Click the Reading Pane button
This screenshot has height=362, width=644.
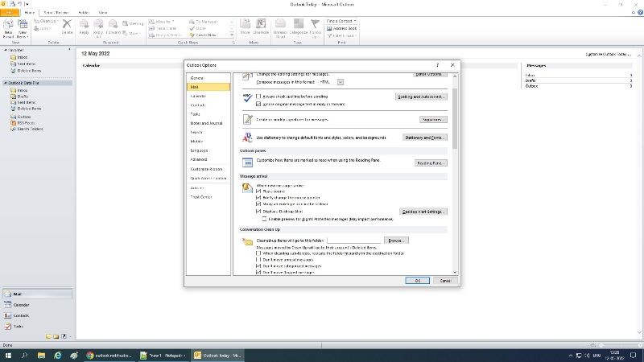(x=431, y=163)
